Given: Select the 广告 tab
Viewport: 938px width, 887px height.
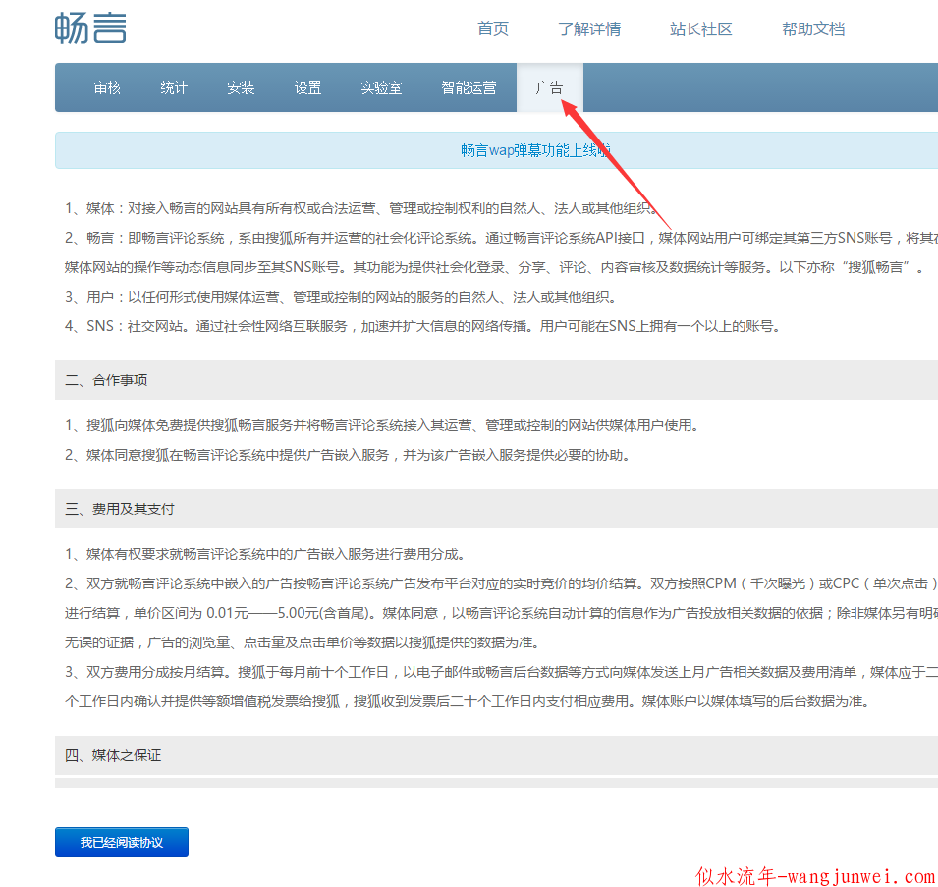Looking at the screenshot, I should coord(550,88).
